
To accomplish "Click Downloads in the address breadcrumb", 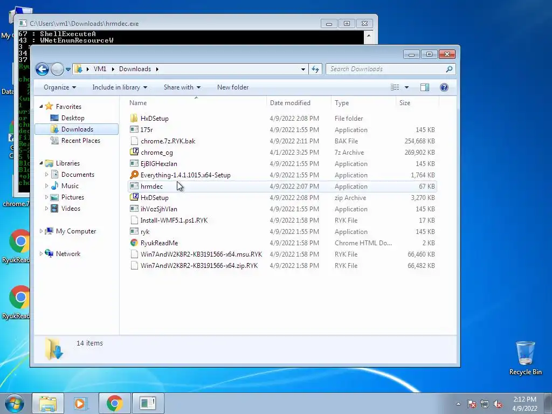I will click(x=135, y=69).
